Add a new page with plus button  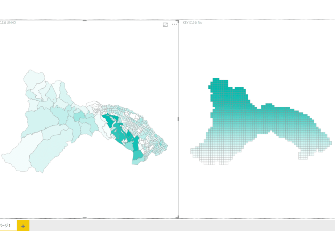23,226
